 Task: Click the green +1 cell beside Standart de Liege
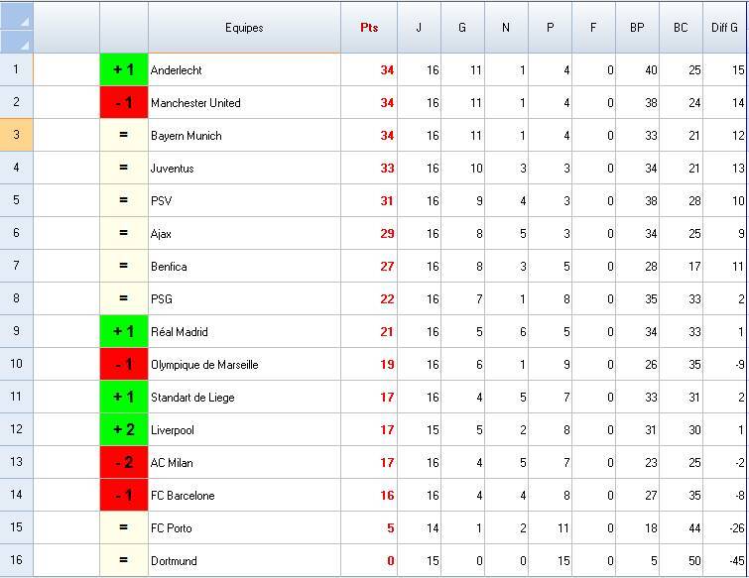(x=124, y=398)
